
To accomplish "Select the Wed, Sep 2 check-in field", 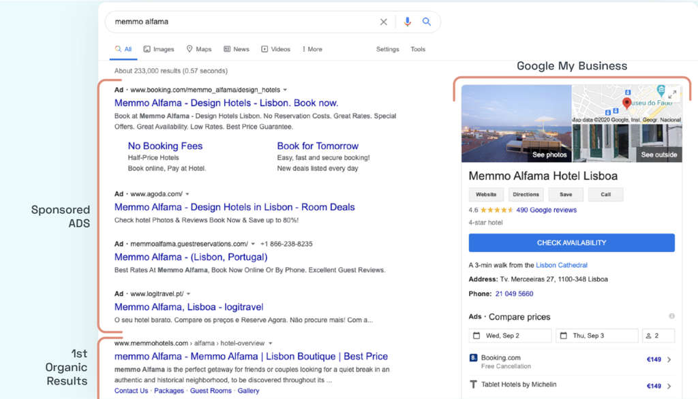I will [510, 336].
